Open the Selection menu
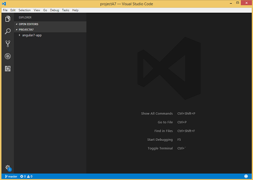 24,10
